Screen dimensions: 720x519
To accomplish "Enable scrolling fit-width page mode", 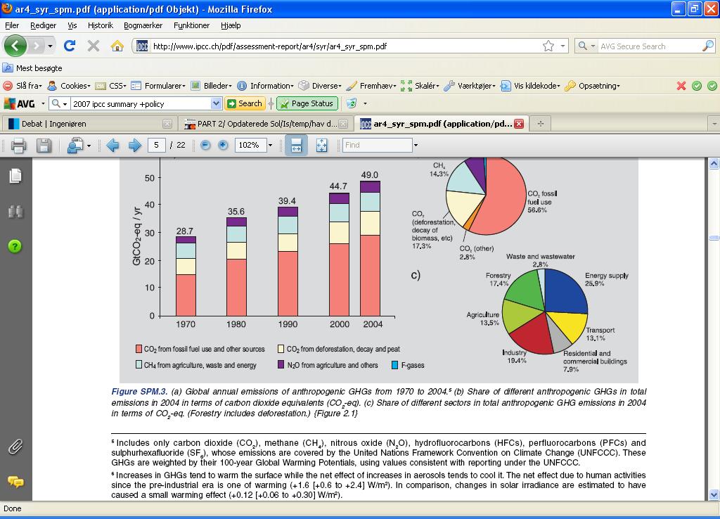I will pos(296,146).
